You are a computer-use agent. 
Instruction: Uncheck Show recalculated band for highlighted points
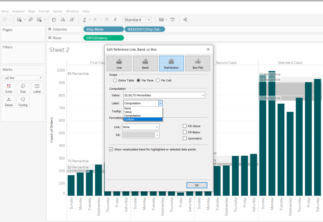(111, 149)
